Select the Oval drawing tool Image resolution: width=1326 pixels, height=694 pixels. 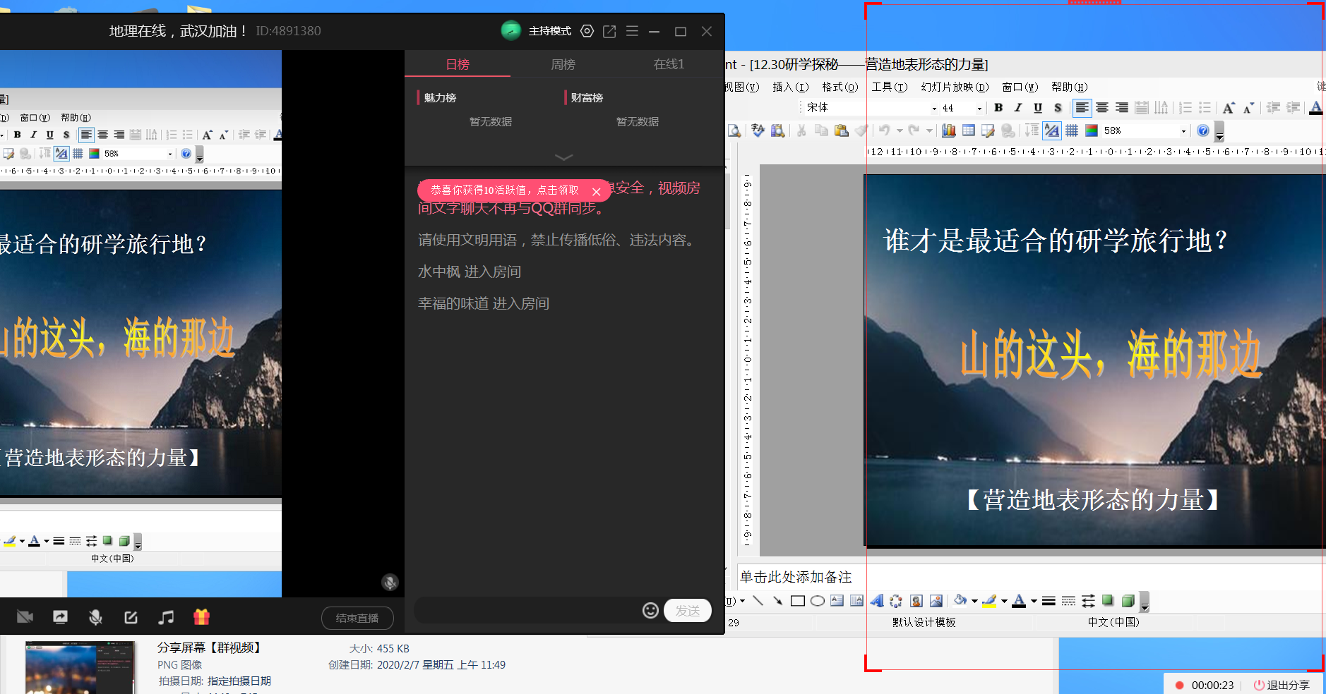tap(818, 601)
